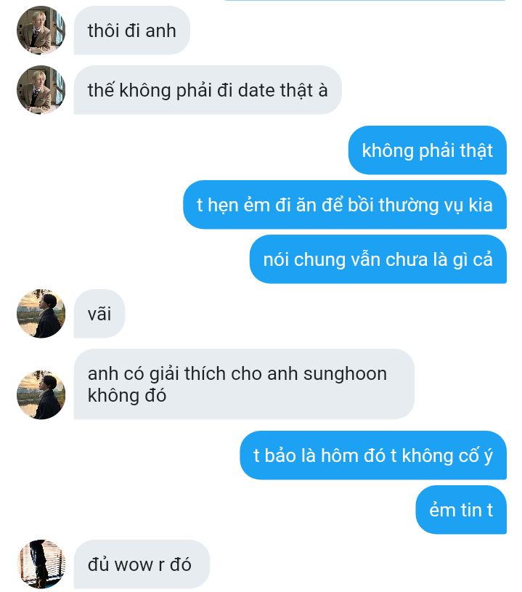Open the profile picture beside the sunghoon message

tap(41, 395)
